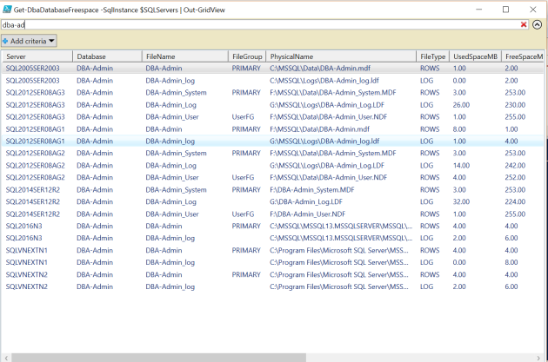Sort by the UsedSpaceMB column header
The image size is (548, 362).
(x=475, y=56)
